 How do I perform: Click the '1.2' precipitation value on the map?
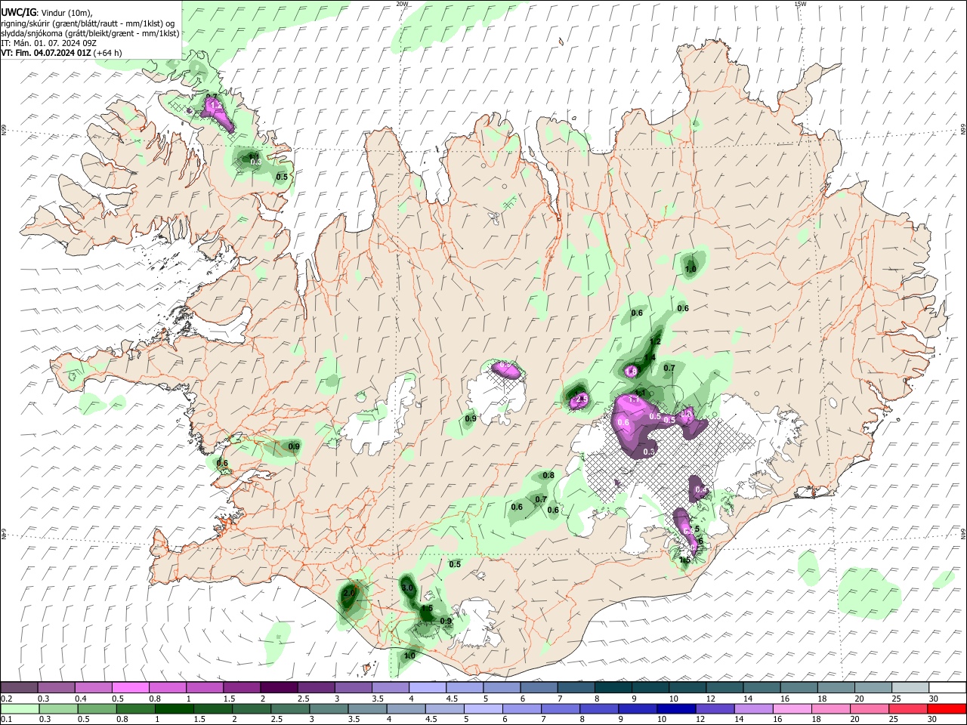coord(655,342)
